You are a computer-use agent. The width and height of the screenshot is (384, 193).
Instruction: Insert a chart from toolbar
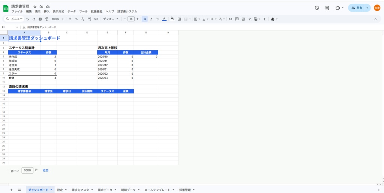pos(243,19)
